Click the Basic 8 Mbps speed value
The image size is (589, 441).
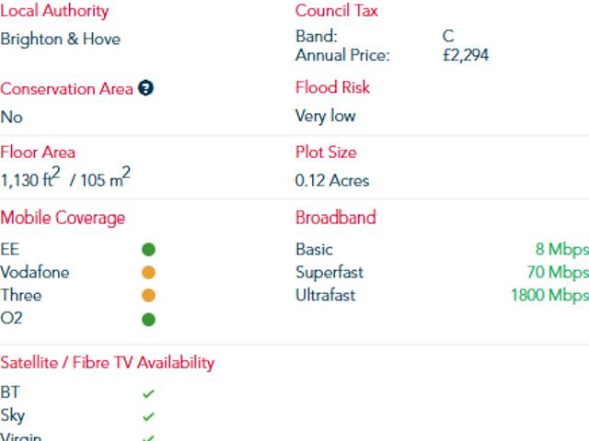point(562,249)
